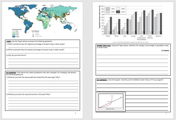Screen dimensions: 176x120
Task: Click the red dot in the City Population legend
Action: point(33,36)
